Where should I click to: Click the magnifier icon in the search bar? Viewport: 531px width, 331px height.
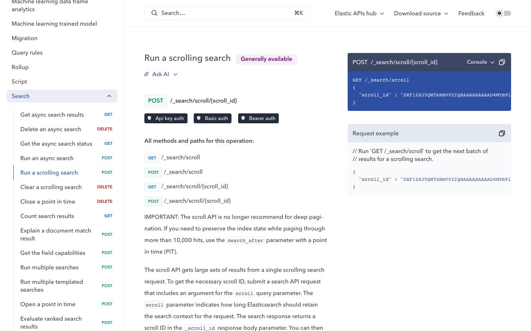pos(154,13)
